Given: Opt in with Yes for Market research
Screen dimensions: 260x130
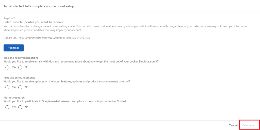Looking at the screenshot, I should (x=7, y=107).
